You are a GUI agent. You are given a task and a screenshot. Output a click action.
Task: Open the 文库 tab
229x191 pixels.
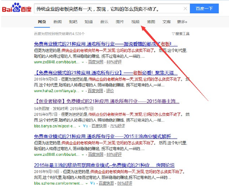[x=166, y=22]
